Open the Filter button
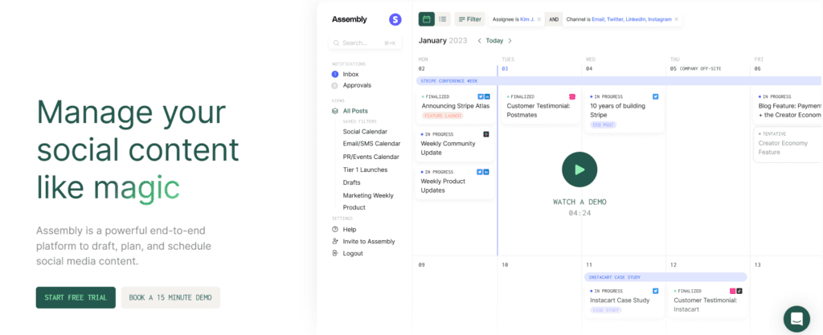 click(x=469, y=19)
